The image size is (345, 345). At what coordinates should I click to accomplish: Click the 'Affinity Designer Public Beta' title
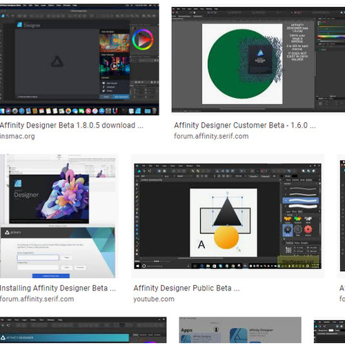pyautogui.click(x=186, y=288)
